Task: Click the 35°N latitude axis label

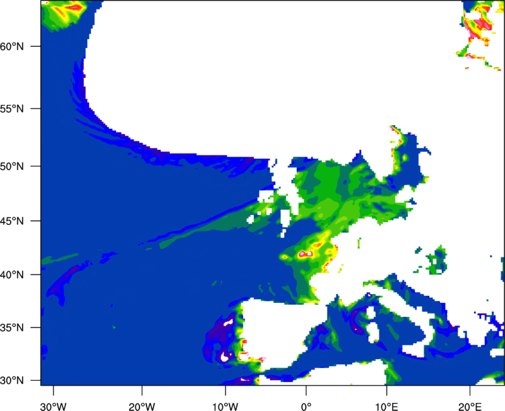Action: click(x=12, y=328)
